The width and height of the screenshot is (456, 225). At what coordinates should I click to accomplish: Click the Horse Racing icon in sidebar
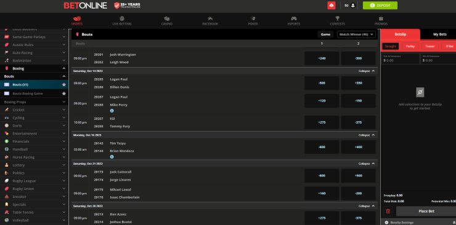click(6, 157)
